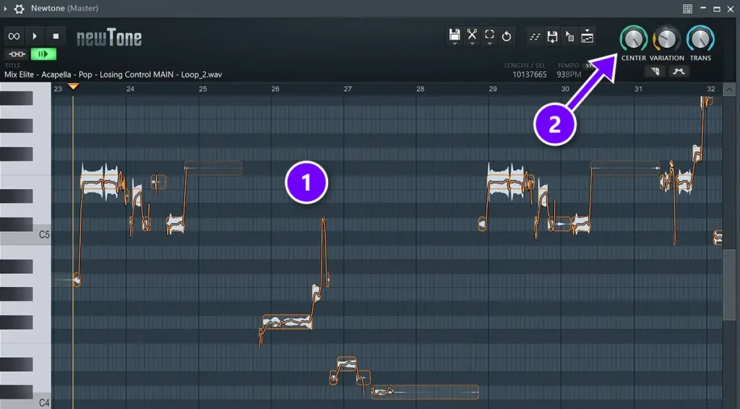Click the bridge-shaped icon below TRANS knob
The height and width of the screenshot is (409, 740).
679,72
